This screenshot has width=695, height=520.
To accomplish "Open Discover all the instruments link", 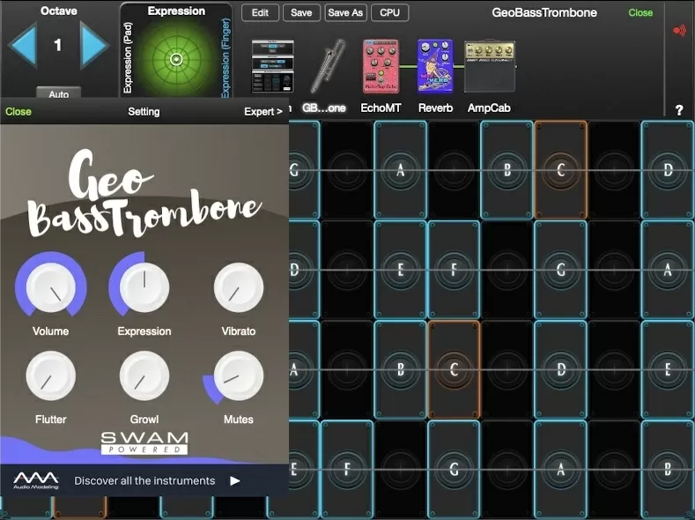I will pos(144,480).
